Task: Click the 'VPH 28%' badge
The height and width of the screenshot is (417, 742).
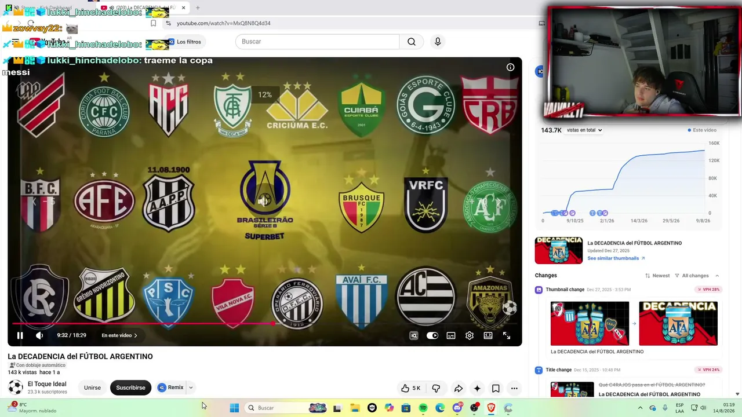Action: 707,290
